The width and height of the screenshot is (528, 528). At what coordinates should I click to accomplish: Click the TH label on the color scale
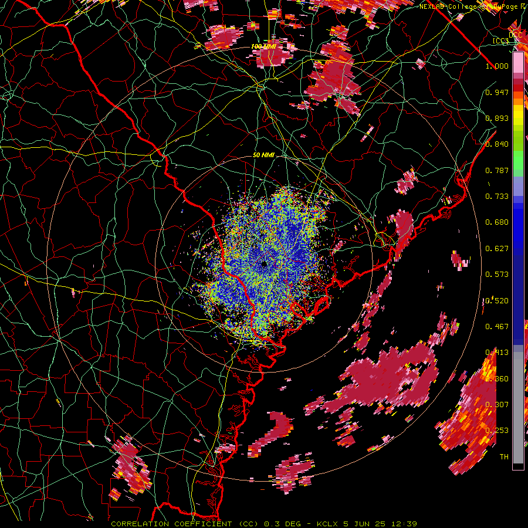(x=504, y=457)
